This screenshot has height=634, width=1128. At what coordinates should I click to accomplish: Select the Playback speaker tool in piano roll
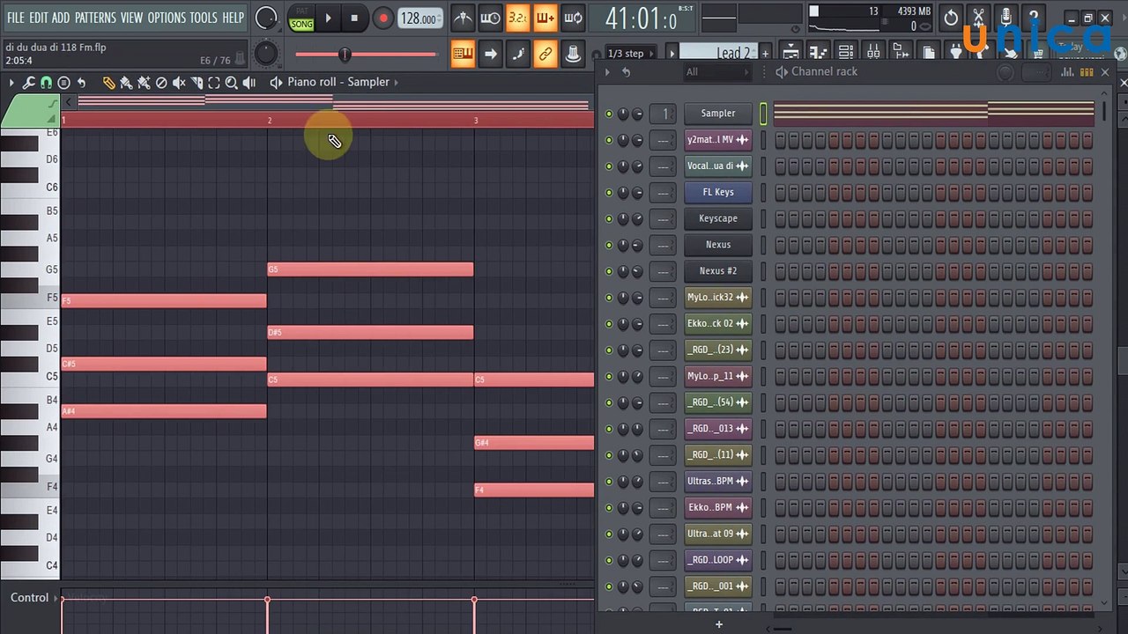(x=249, y=83)
